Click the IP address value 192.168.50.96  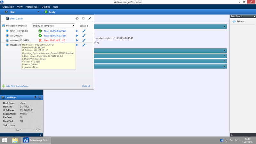27,110
